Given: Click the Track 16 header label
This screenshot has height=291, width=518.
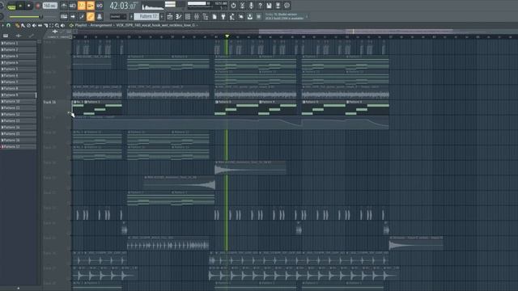Looking at the screenshot, I should pyautogui.click(x=49, y=103).
